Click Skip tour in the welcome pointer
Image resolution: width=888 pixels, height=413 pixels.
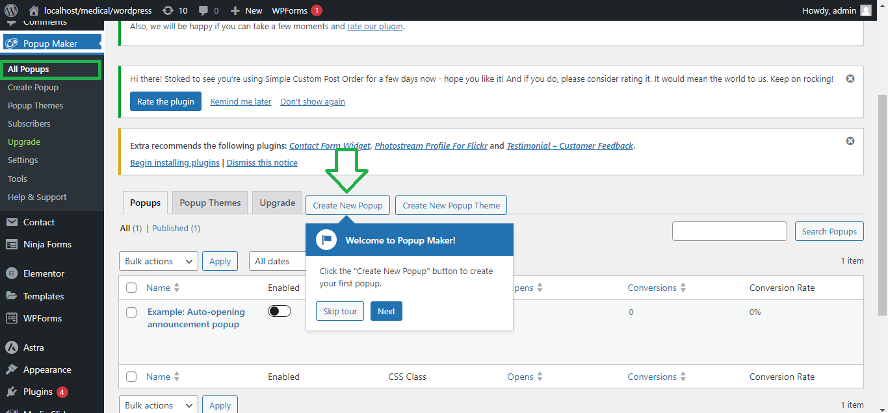tap(340, 311)
